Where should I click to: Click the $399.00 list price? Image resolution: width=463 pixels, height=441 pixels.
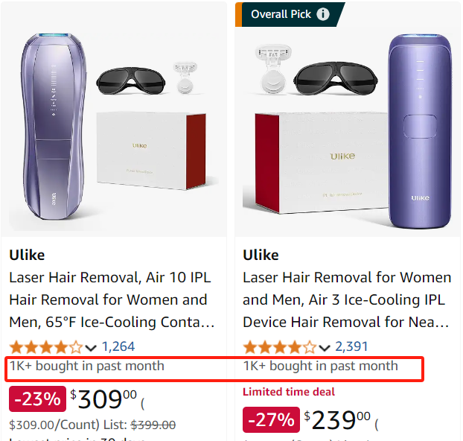point(153,425)
